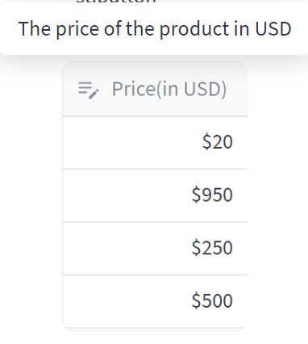
Task: Click the dollar sign of the $950 value
Action: pos(196,195)
